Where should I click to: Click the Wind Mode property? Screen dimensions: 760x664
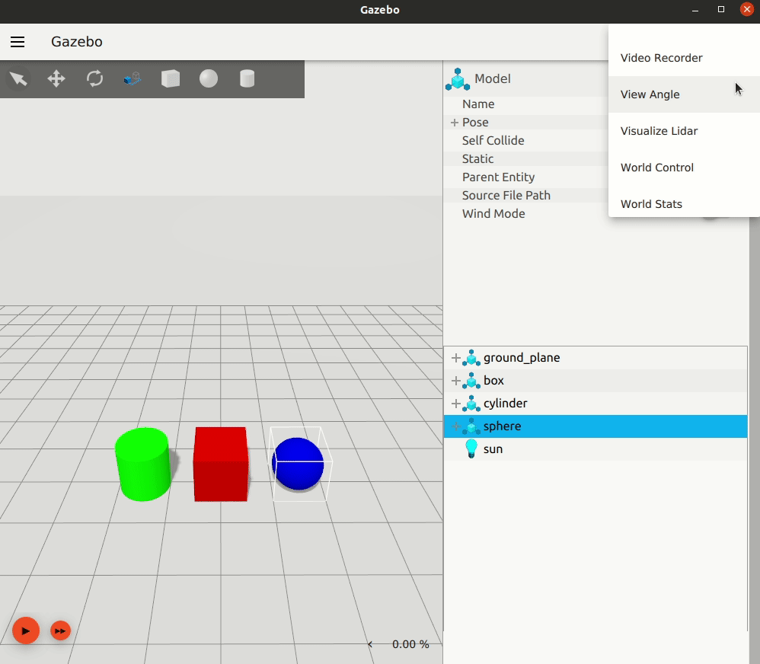click(x=493, y=214)
